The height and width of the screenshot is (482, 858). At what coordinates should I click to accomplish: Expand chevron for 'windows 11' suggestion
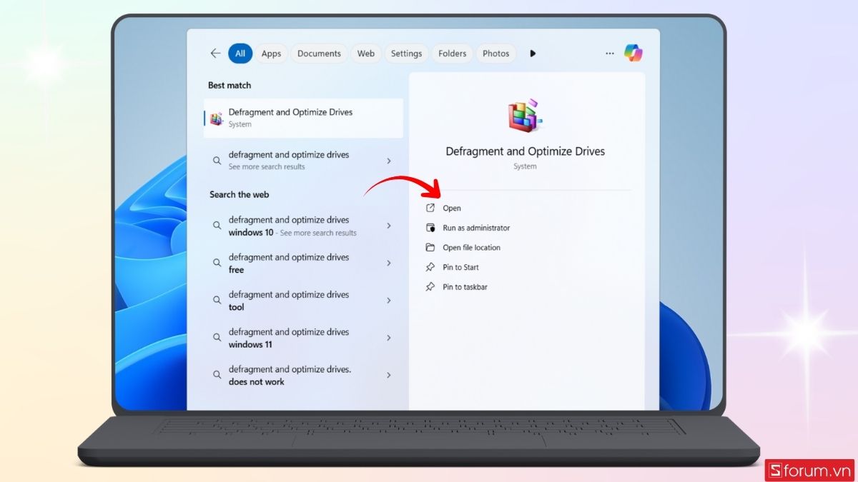[x=389, y=338]
